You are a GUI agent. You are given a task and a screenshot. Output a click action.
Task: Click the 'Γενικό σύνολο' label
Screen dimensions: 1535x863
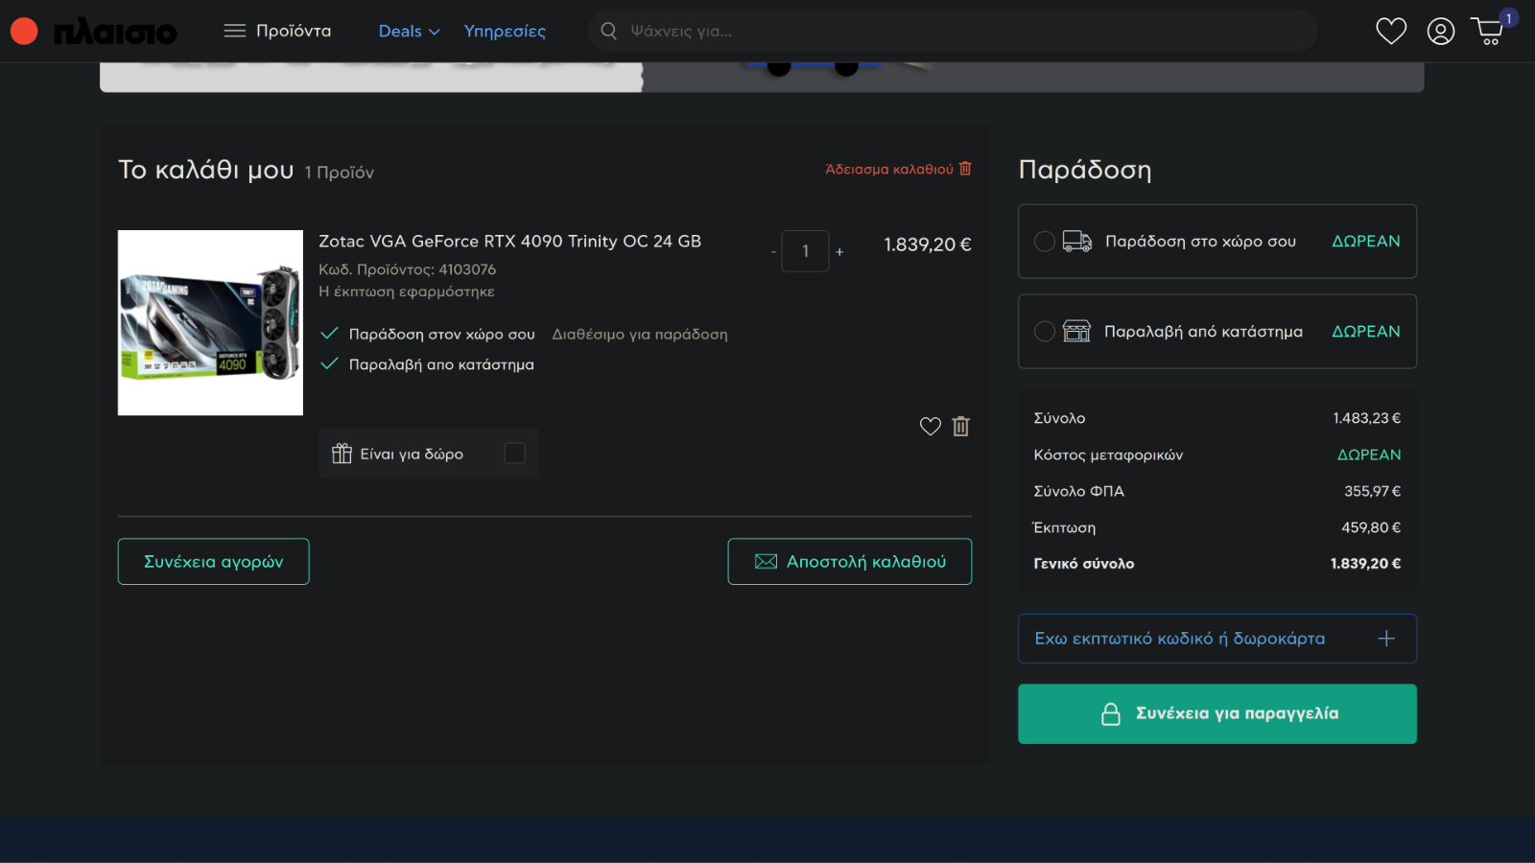pos(1083,564)
